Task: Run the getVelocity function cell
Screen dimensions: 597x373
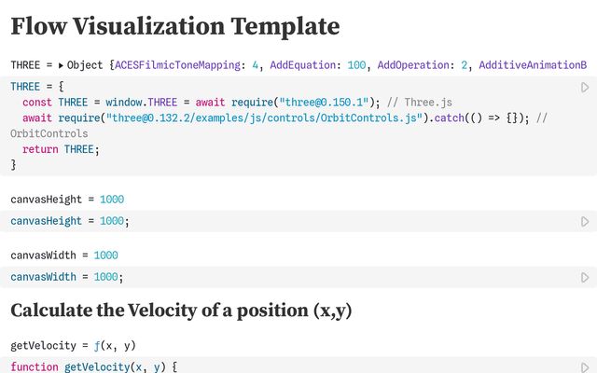Action: point(585,367)
